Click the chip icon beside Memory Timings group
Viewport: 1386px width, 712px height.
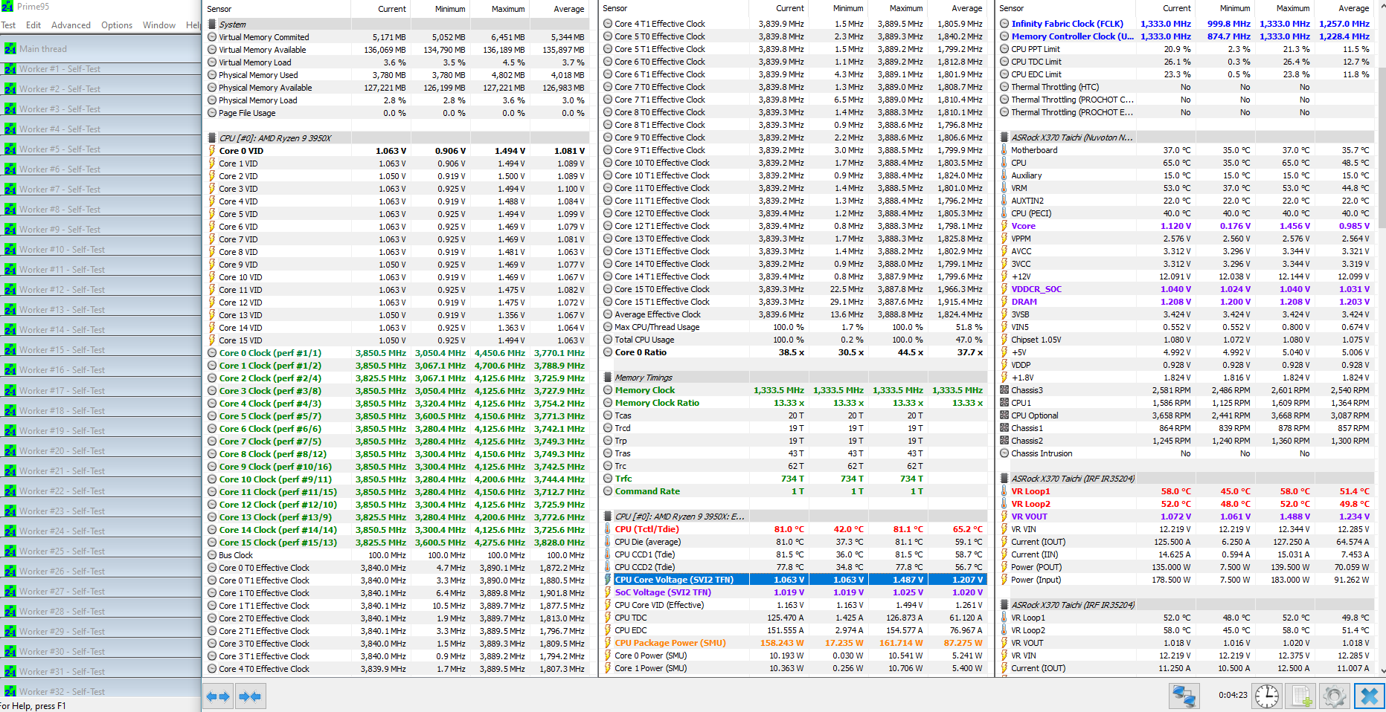608,378
